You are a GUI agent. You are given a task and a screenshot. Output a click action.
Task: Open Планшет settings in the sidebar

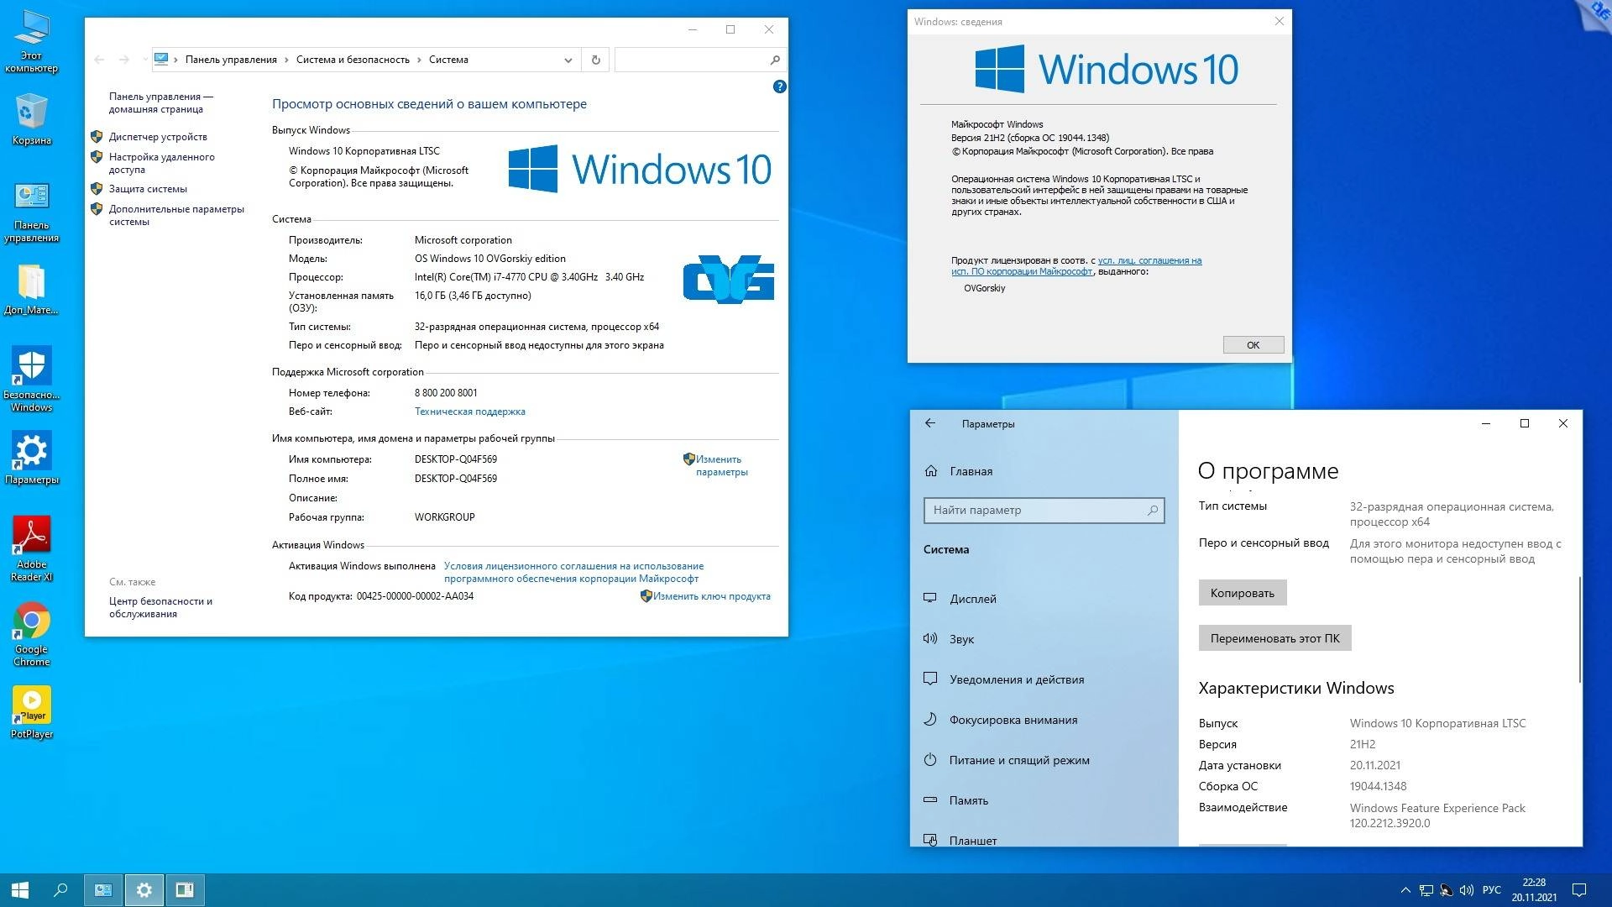(971, 840)
